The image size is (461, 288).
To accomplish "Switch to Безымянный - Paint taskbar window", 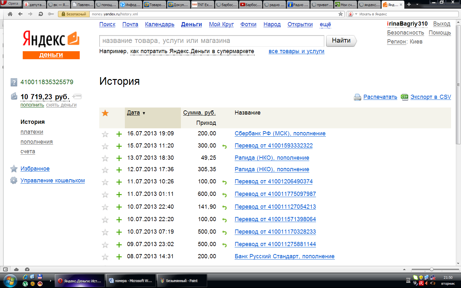I will click(182, 281).
